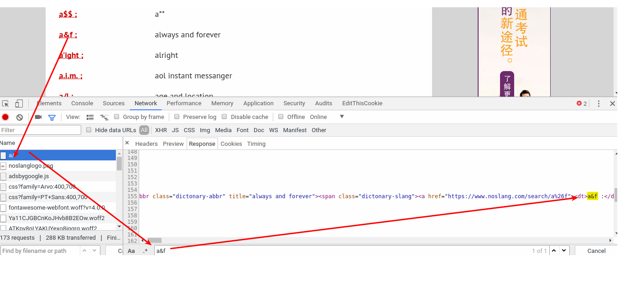Clear the network log with the clear icon
This screenshot has width=620, height=293.
click(20, 117)
